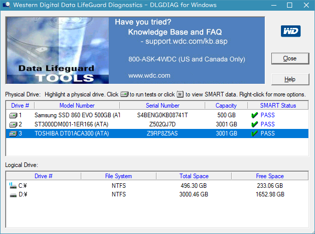
Task: Click total space 496.30 GB
Action: pos(194,186)
